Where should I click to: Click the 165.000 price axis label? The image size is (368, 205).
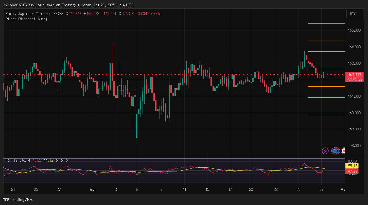[354, 30]
